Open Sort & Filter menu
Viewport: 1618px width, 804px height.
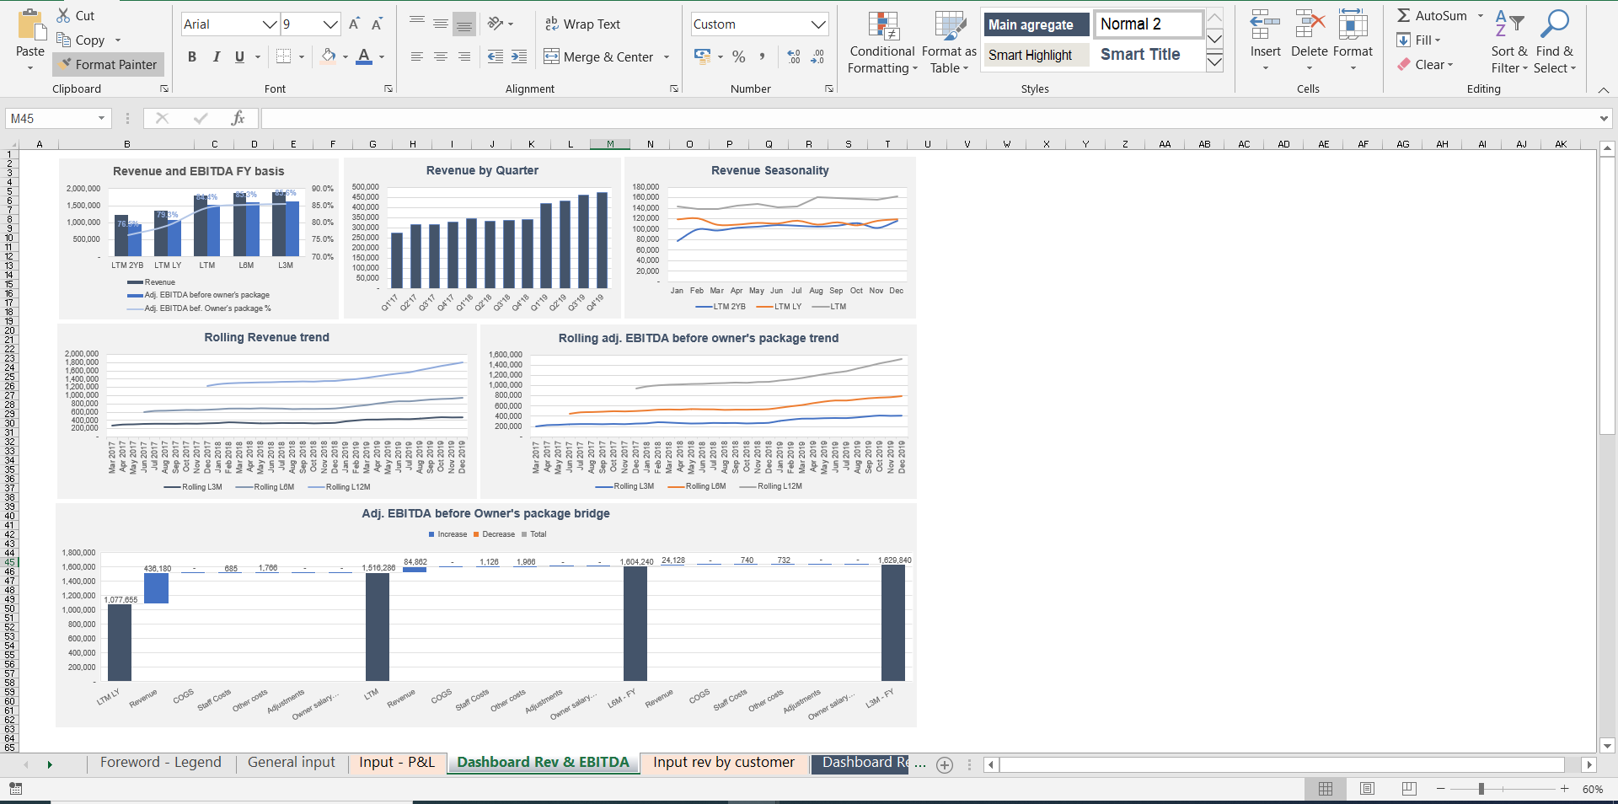pos(1508,42)
